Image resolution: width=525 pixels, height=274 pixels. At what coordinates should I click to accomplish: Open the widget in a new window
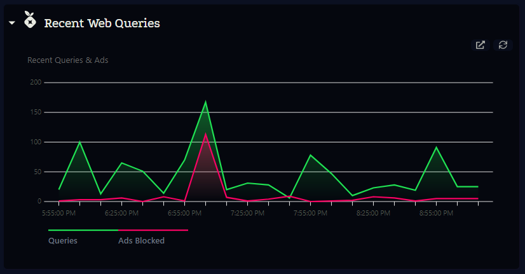coord(481,45)
